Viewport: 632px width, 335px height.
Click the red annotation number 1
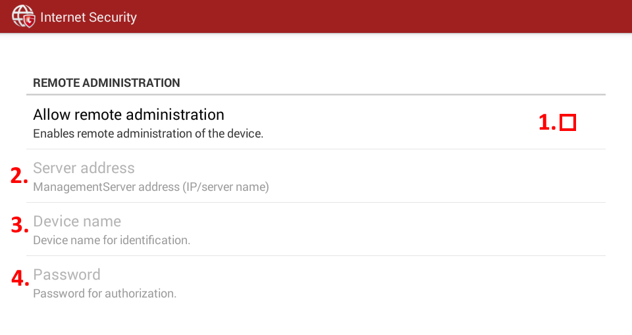547,122
